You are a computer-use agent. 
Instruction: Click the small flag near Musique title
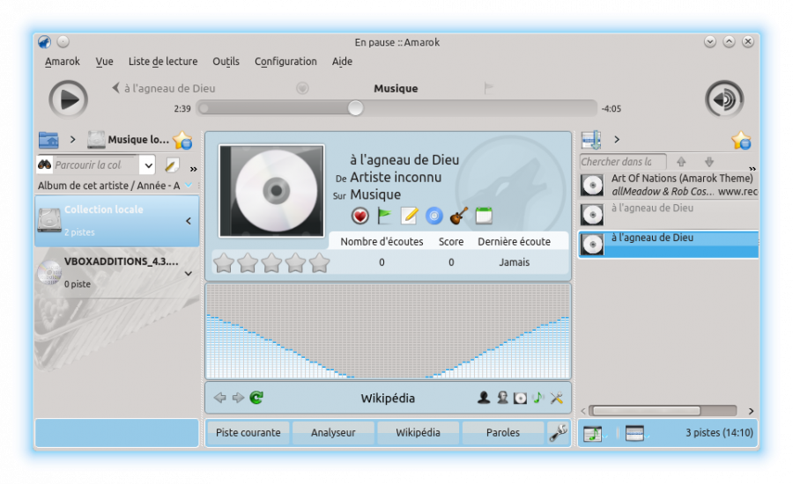click(488, 88)
